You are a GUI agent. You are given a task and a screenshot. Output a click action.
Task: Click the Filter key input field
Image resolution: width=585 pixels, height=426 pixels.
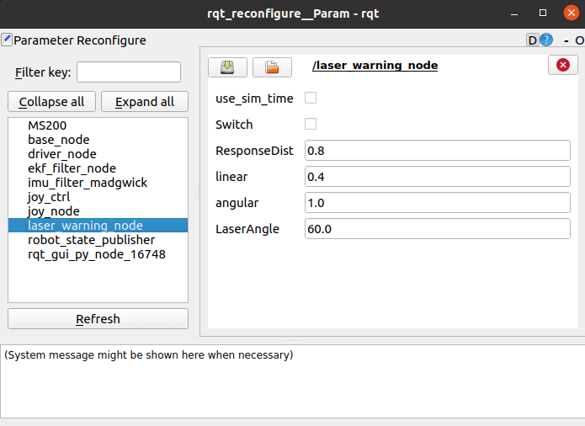129,72
